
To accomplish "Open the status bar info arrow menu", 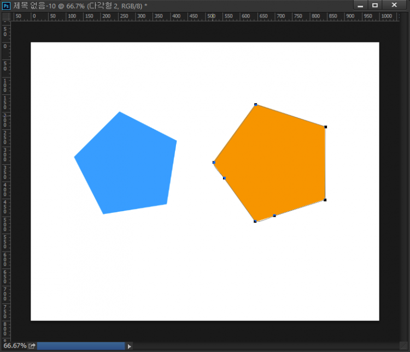I will 130,346.
